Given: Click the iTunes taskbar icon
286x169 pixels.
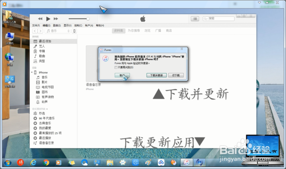Looking at the screenshot, I should click(186, 162).
